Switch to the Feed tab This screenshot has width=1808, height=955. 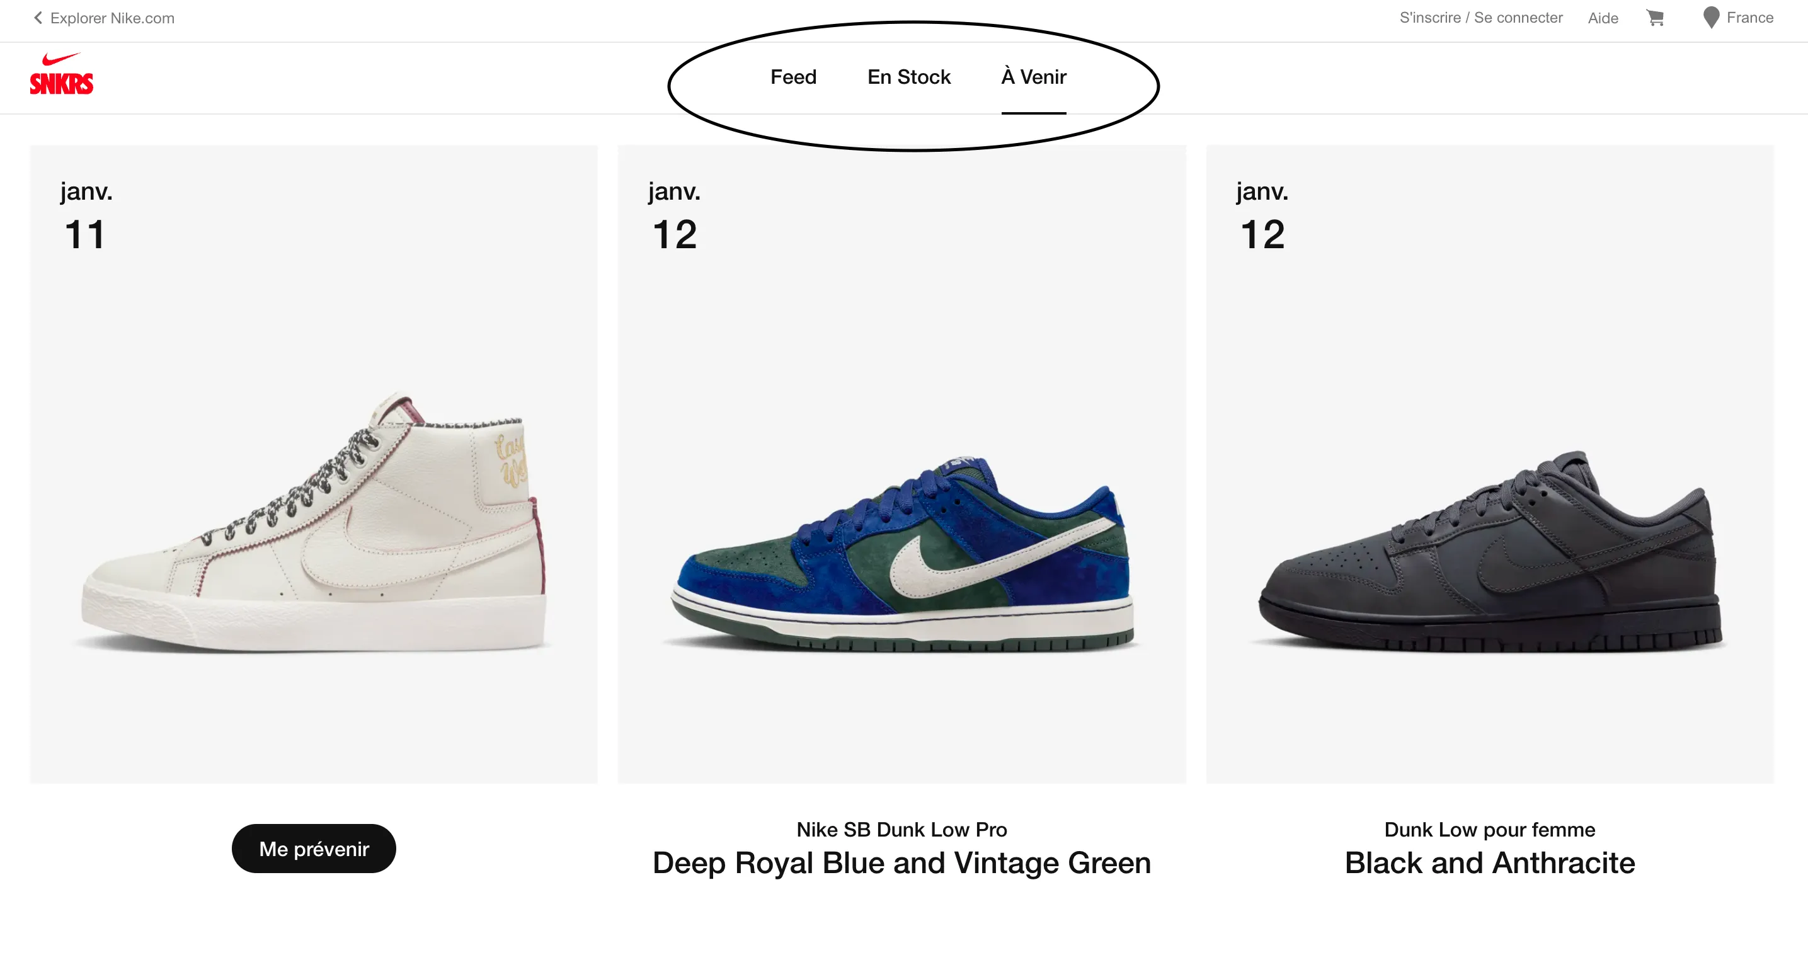[x=793, y=77]
